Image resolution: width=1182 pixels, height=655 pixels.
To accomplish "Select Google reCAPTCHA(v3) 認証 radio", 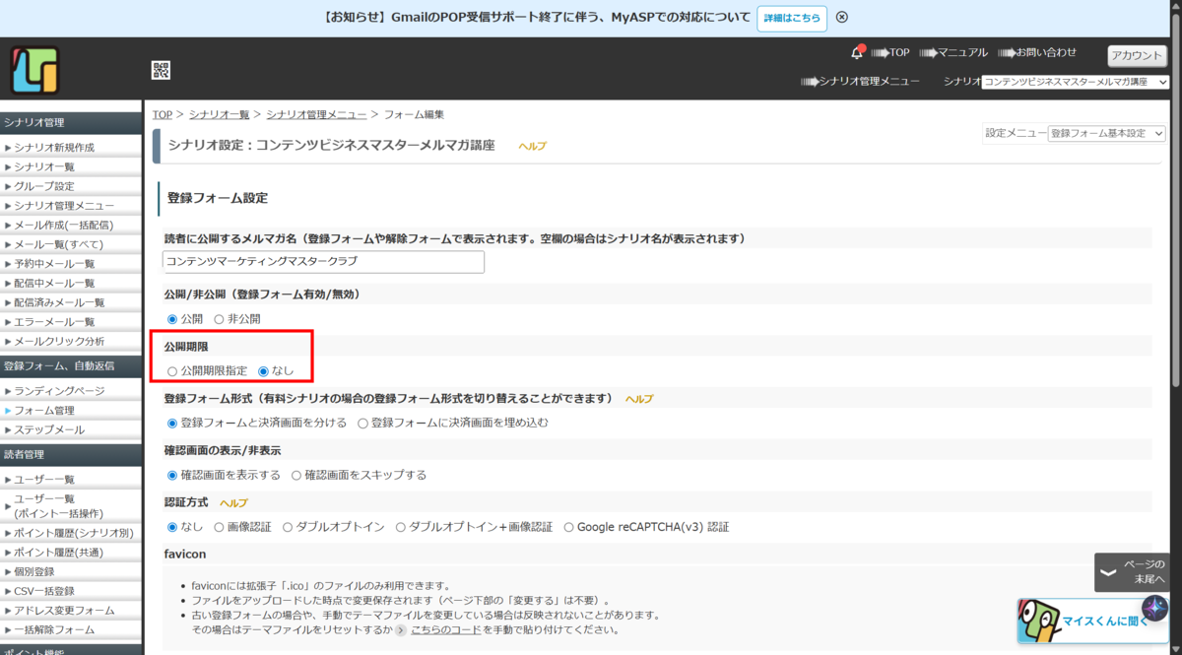I will (x=568, y=527).
